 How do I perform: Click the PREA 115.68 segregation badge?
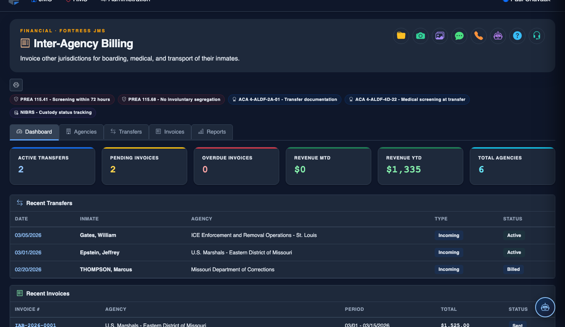coord(171,99)
